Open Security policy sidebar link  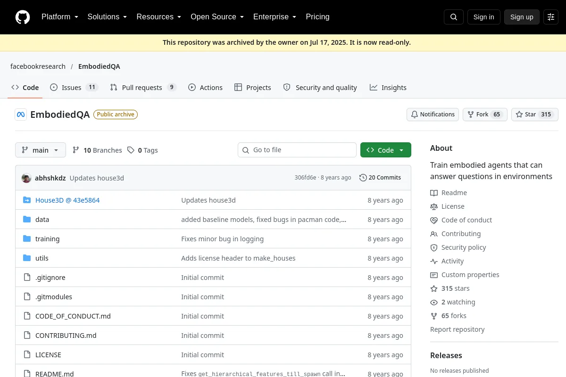click(x=458, y=247)
